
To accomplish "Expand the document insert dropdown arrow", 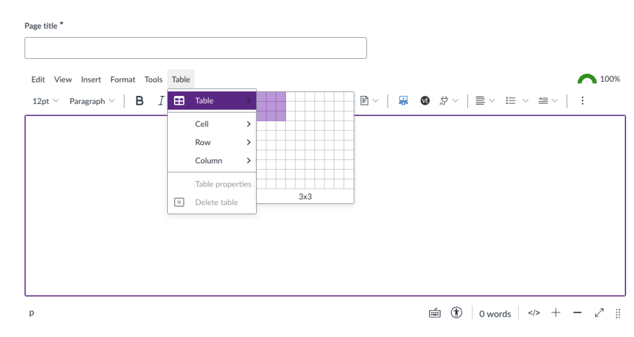I will pyautogui.click(x=376, y=101).
